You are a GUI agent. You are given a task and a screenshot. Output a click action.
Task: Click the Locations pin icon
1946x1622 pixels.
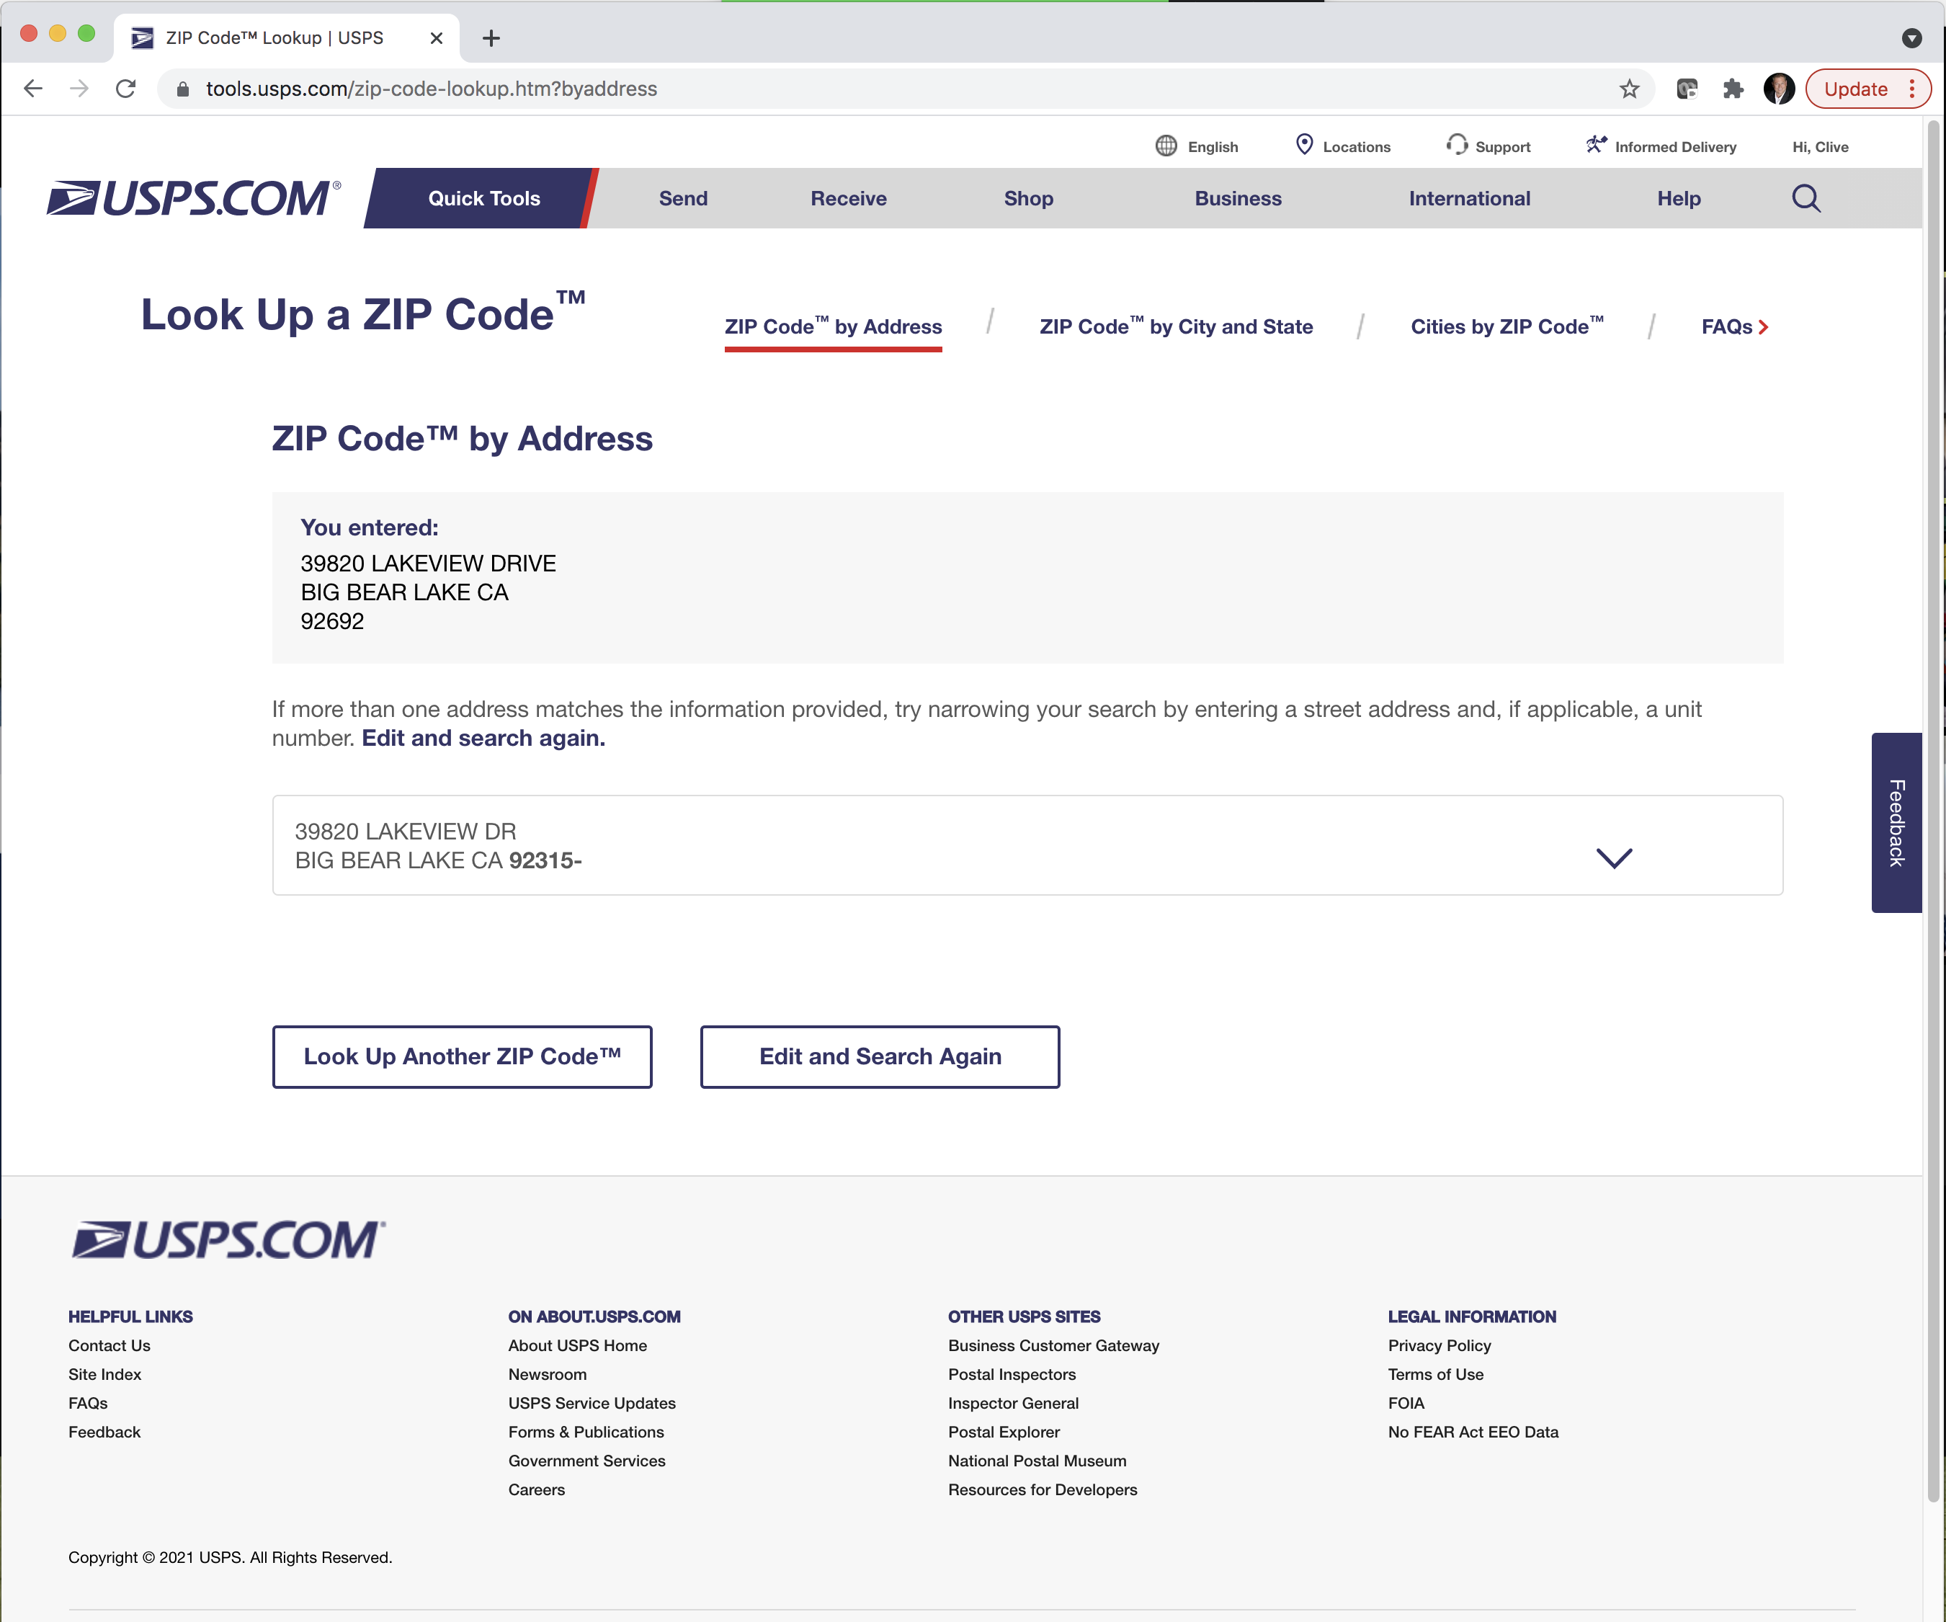(1305, 145)
